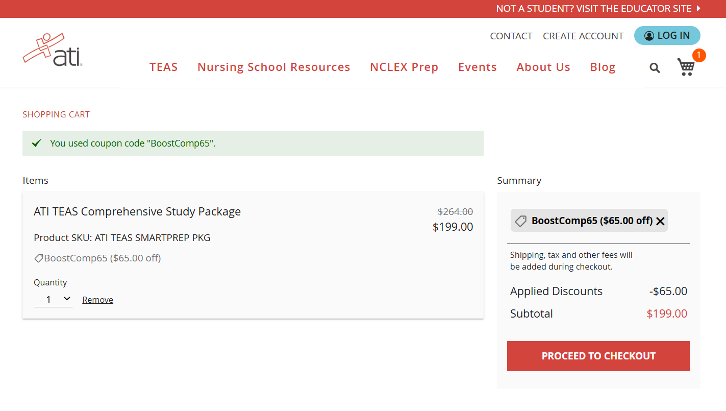
Task: Click the tag icon in the Summary coupon chip
Action: pos(520,221)
